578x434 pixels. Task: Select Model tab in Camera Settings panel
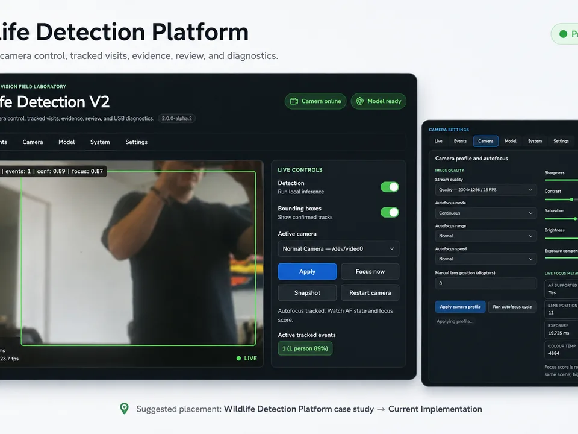pos(511,141)
